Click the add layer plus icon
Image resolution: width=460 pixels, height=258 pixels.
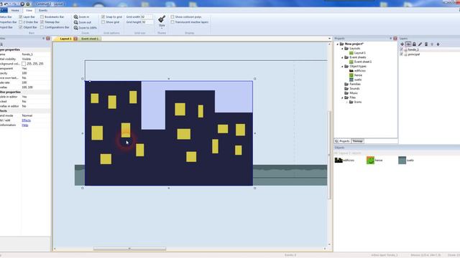point(402,44)
